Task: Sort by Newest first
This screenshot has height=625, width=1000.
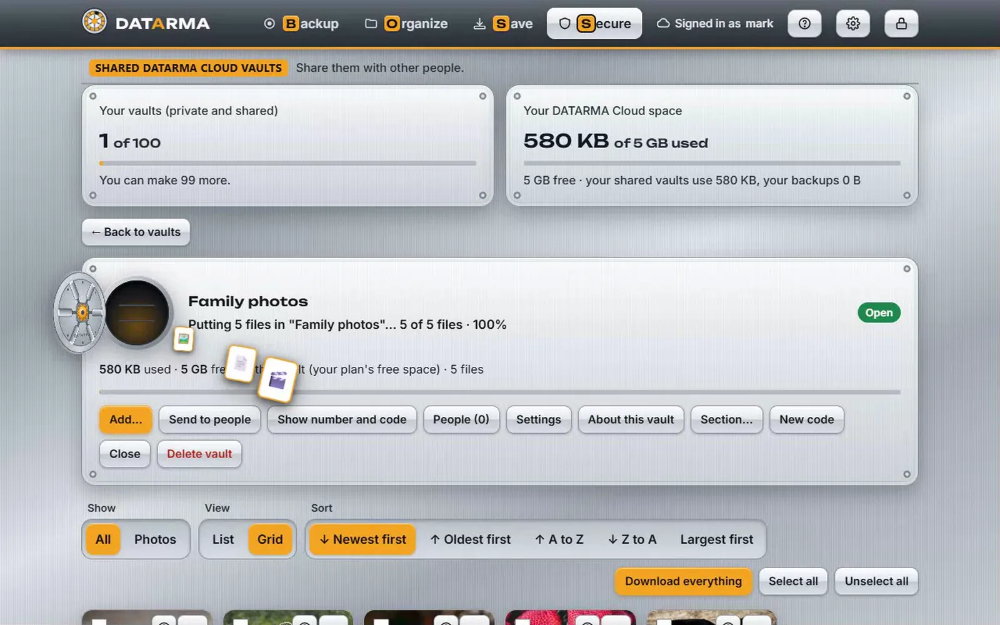Action: point(363,539)
